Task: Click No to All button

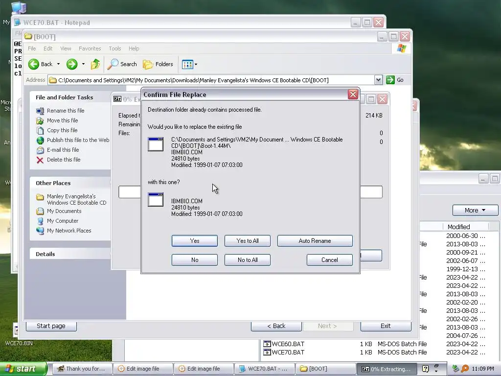Action: (247, 260)
